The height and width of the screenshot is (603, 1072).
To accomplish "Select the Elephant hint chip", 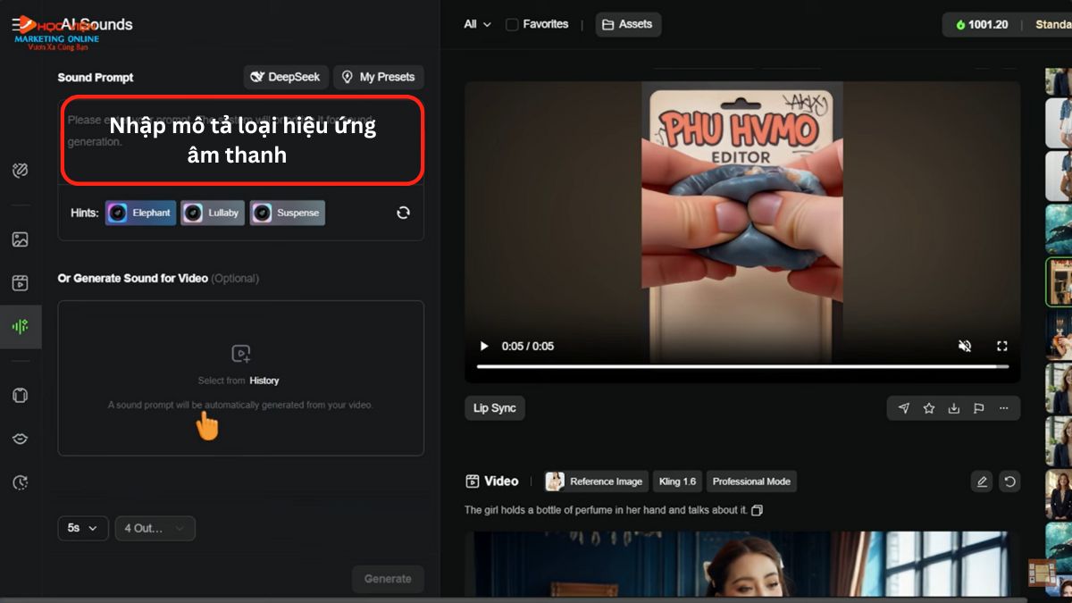I will tap(141, 213).
